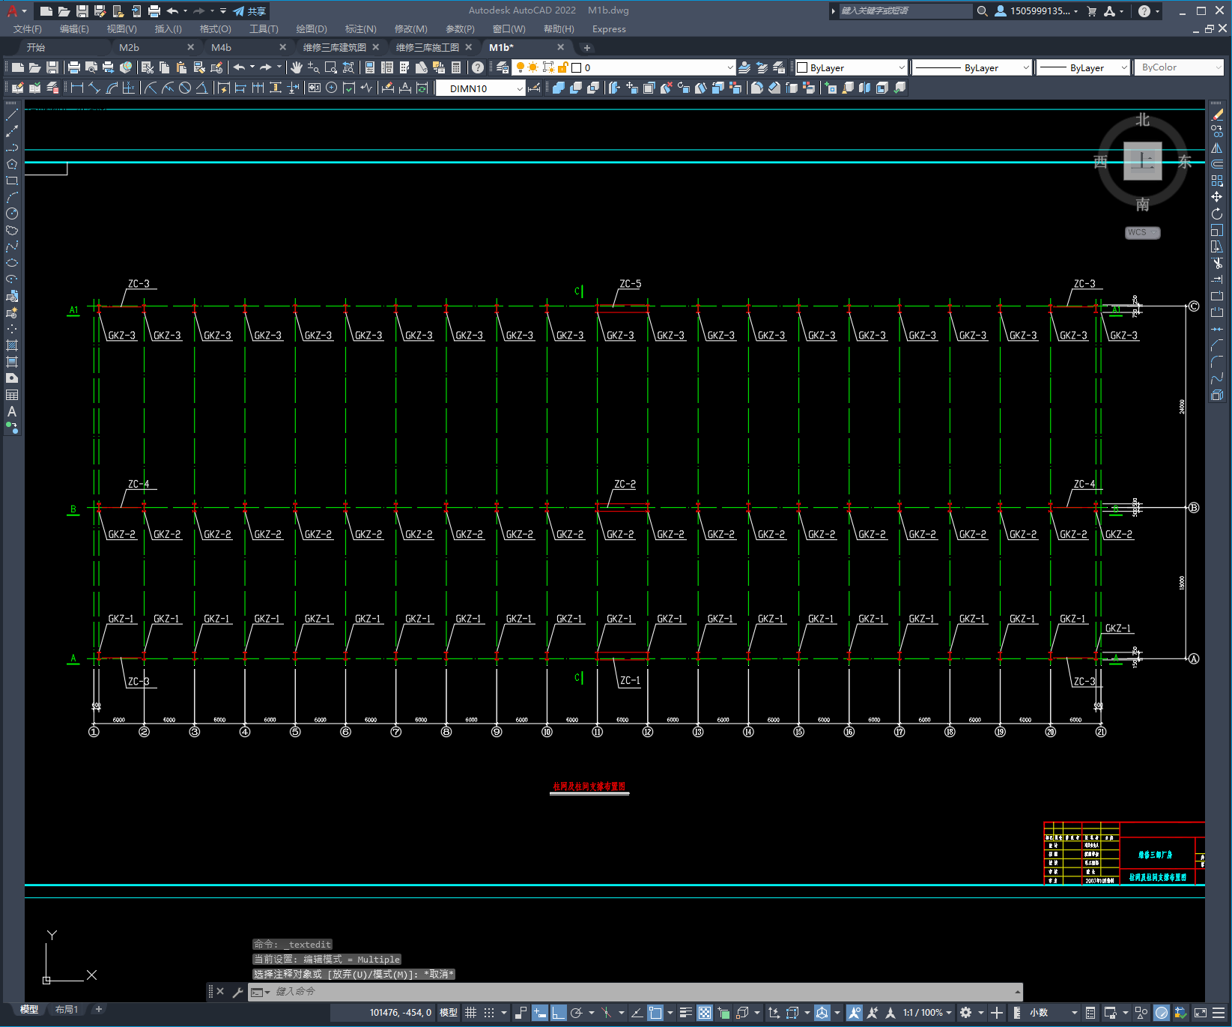Viewport: 1232px width, 1027px height.
Task: Open the 绘图(D) menu
Action: coord(312,29)
